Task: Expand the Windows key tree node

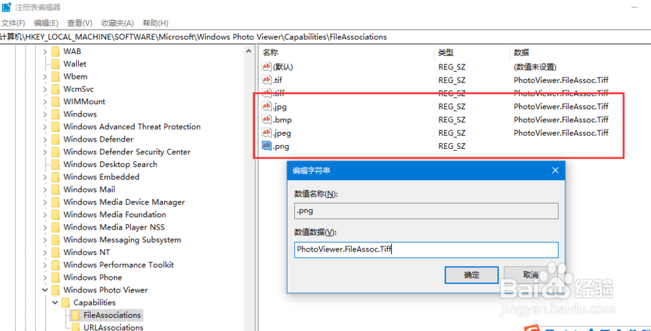Action: tap(45, 114)
